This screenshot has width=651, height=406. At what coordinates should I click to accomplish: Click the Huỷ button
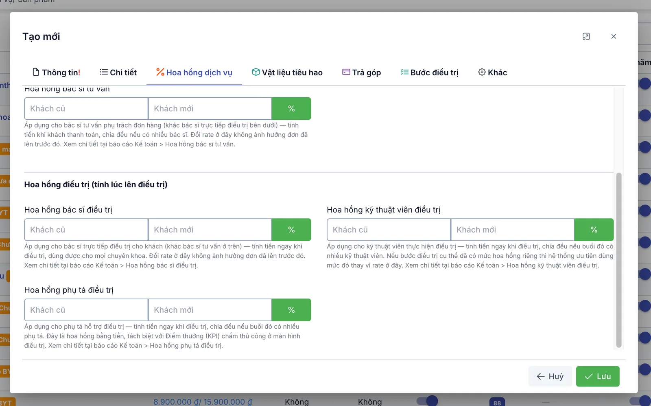coord(550,376)
